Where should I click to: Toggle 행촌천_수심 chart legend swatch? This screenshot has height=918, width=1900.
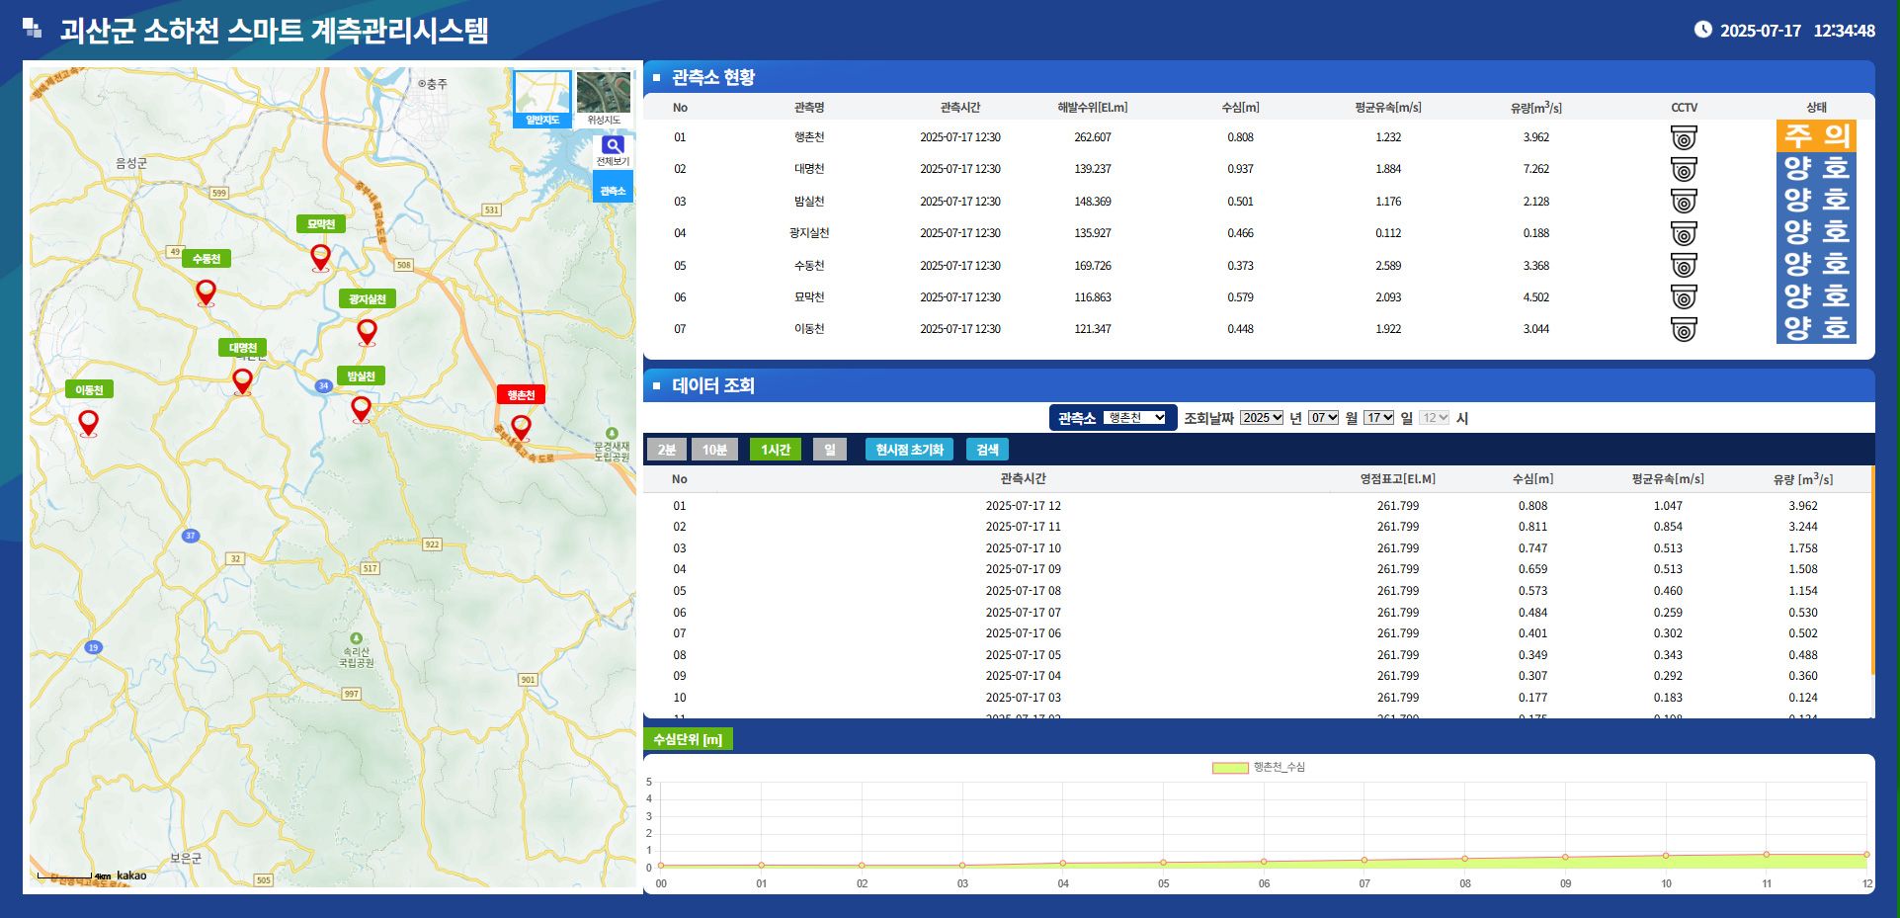click(x=1230, y=768)
